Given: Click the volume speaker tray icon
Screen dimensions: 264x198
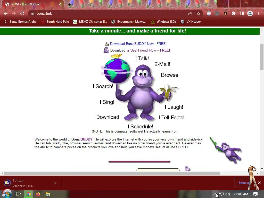Looking at the screenshot, I should 227,194.
